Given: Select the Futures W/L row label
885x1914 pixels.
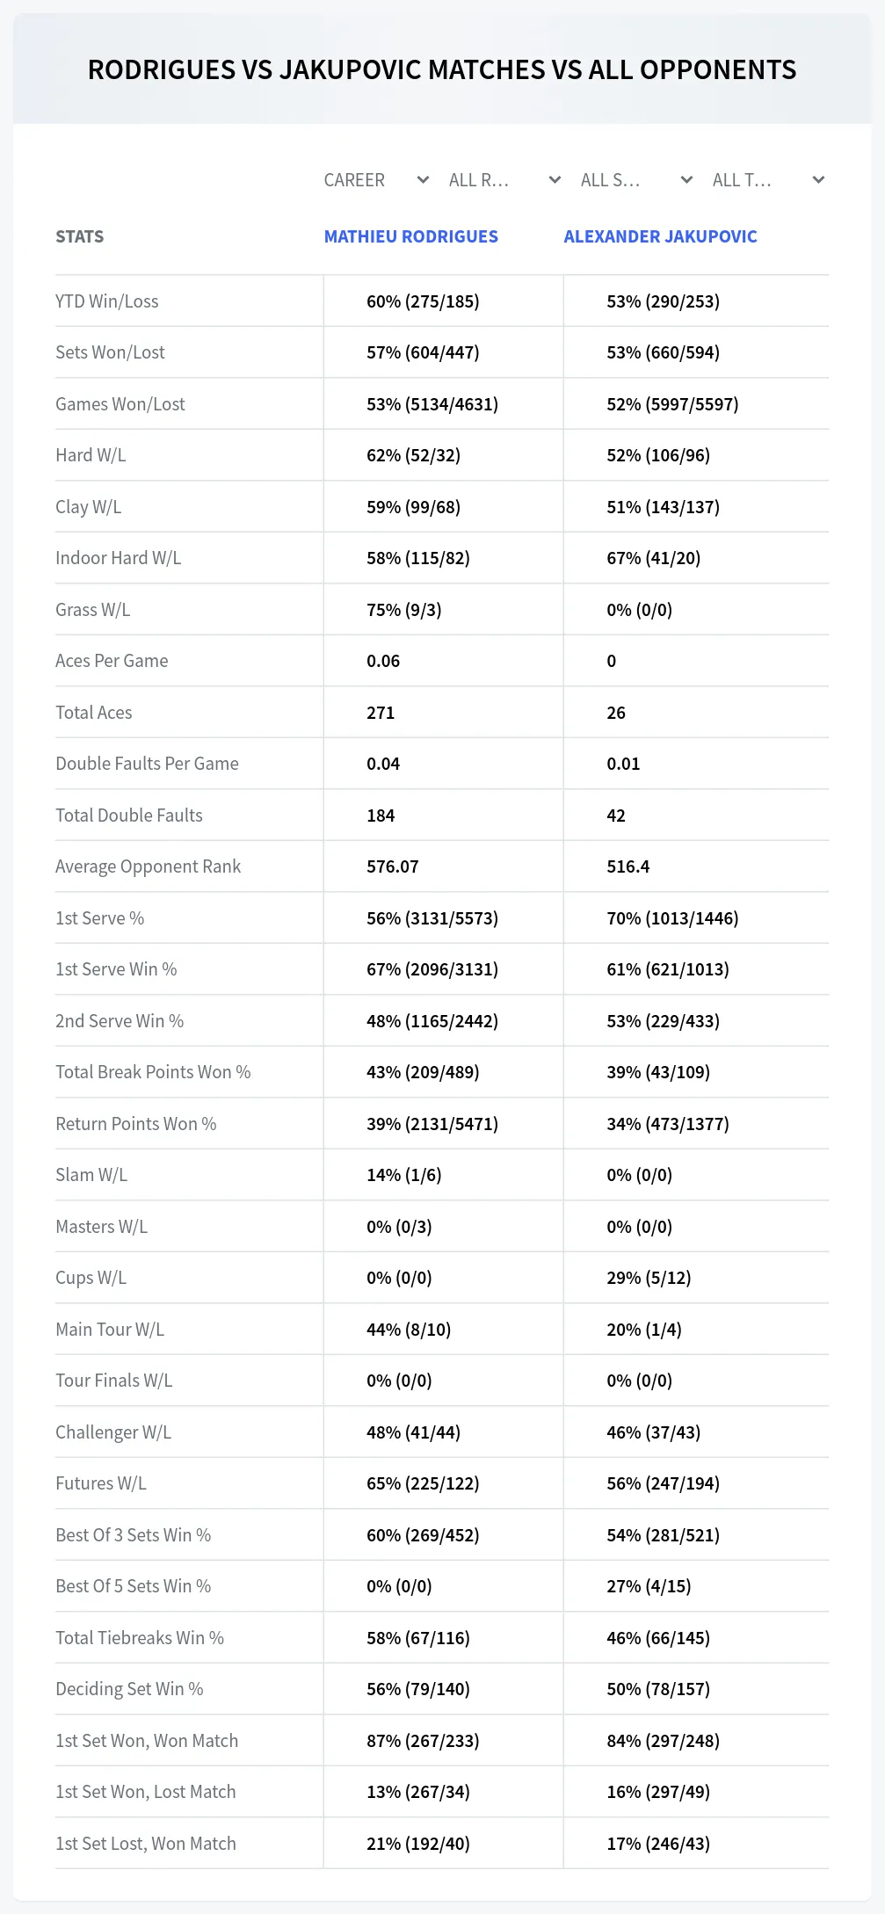Looking at the screenshot, I should coord(101,1483).
